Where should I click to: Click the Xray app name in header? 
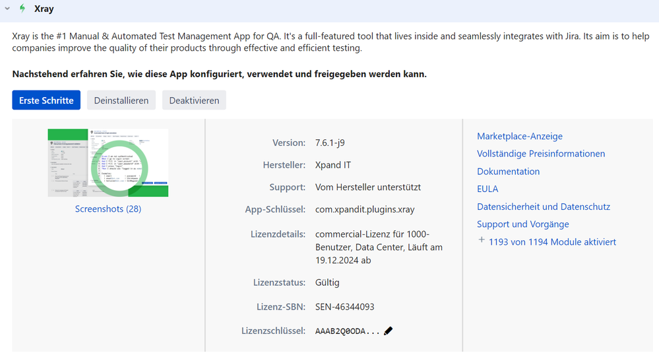coord(44,9)
